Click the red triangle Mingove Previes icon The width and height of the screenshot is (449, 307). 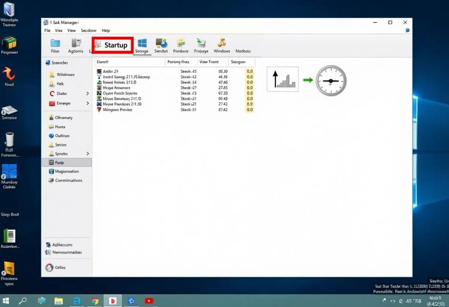(99, 110)
